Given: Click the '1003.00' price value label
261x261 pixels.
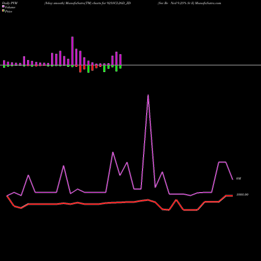Looking at the screenshot, I should [242, 195].
